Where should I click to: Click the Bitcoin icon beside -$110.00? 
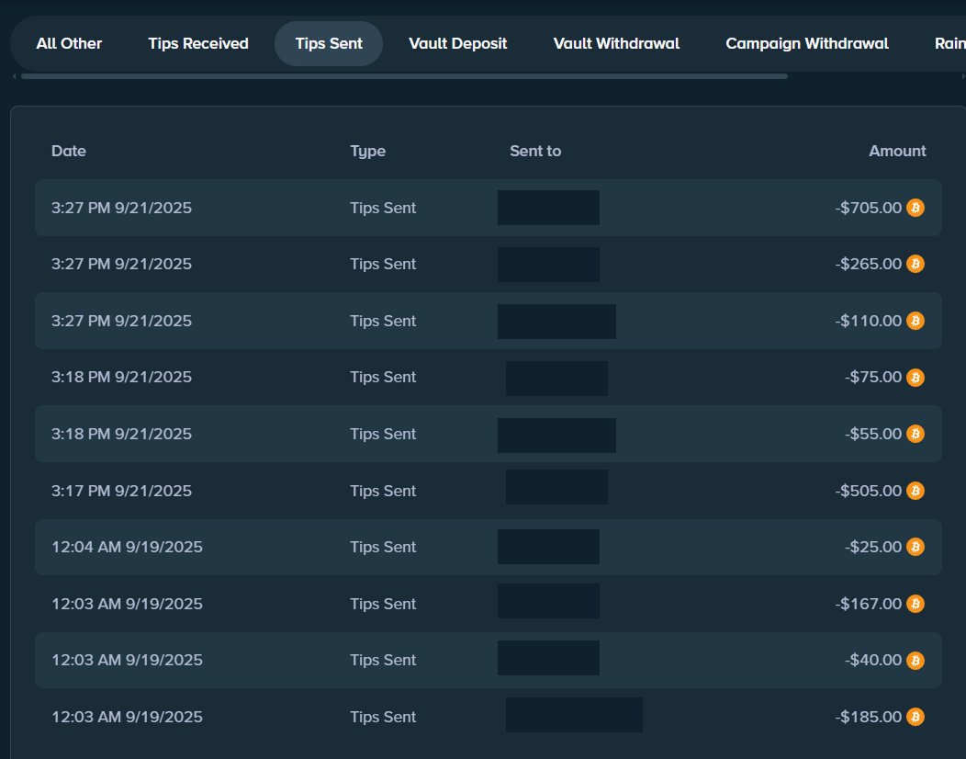[915, 321]
